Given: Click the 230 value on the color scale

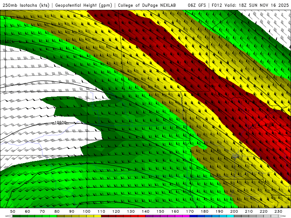Looking at the screenshot, I should 278,211.
